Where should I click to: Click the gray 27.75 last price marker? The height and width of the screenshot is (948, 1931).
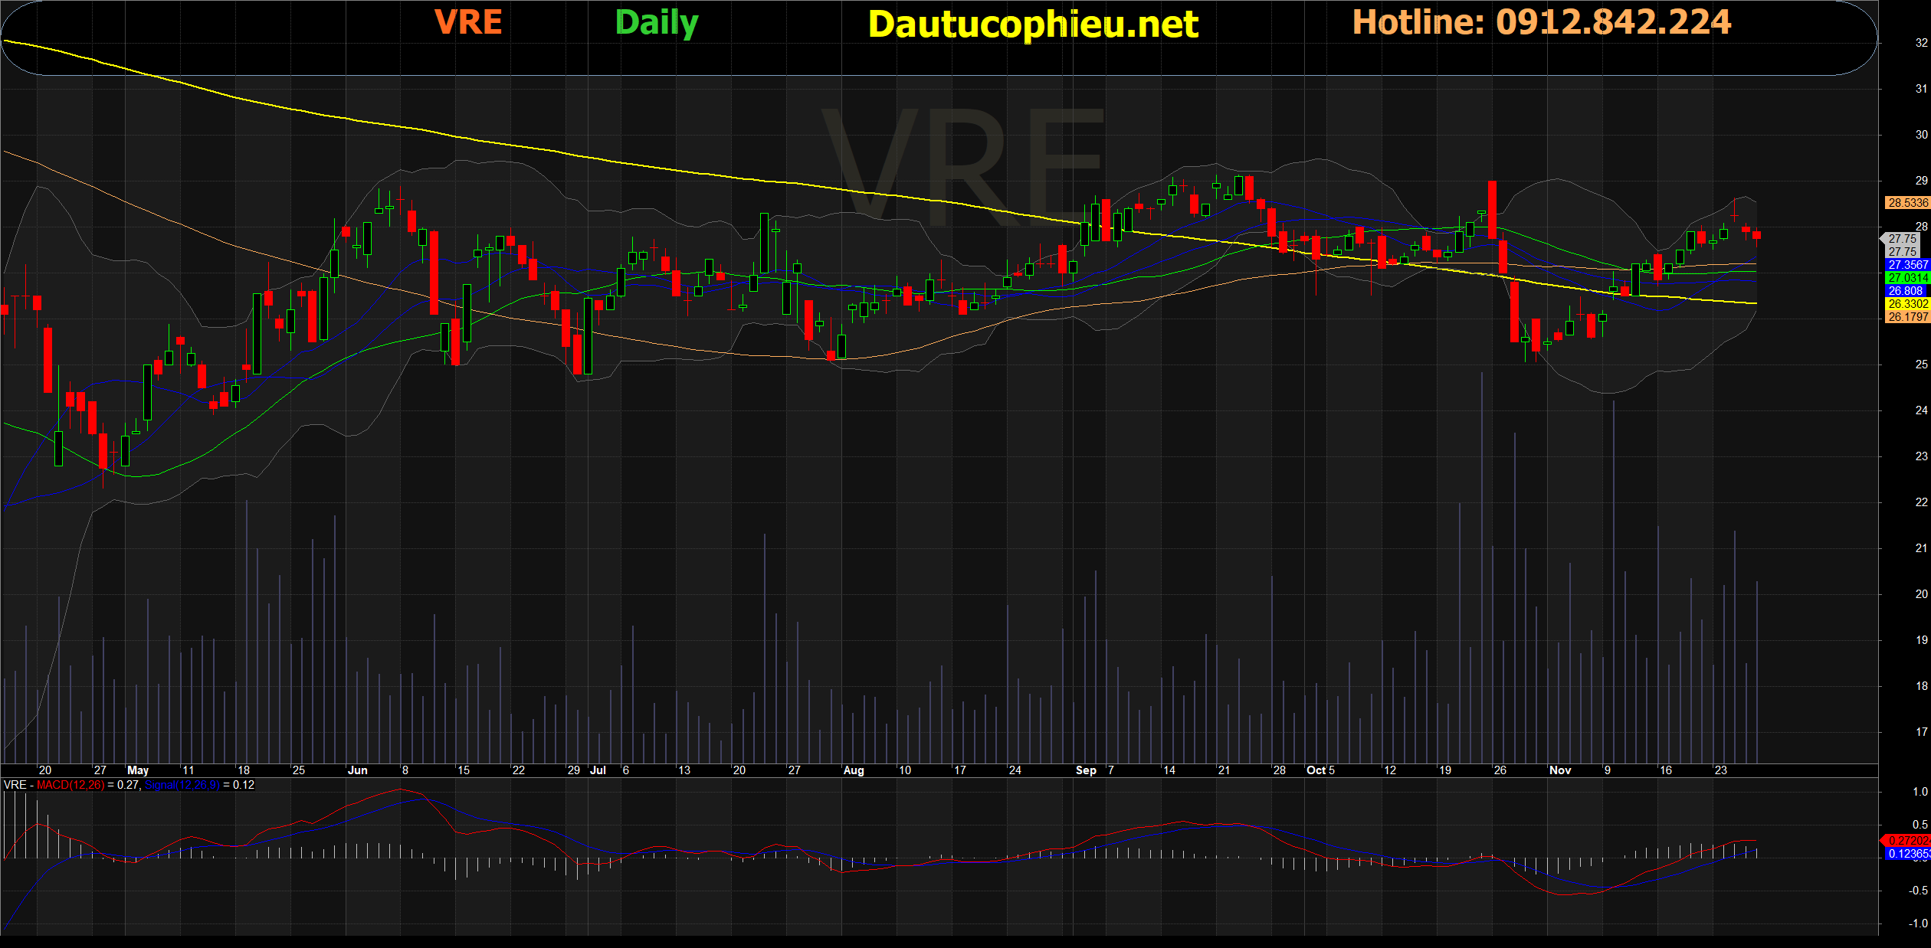coord(1903,239)
